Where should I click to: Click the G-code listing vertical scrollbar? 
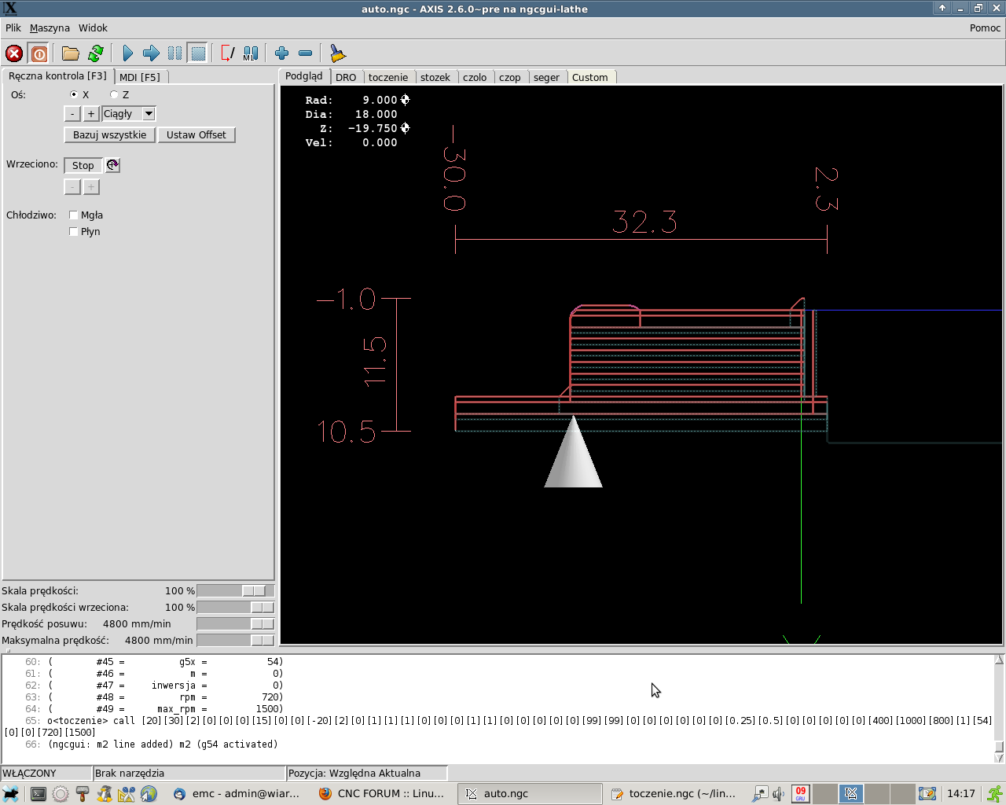point(999,709)
